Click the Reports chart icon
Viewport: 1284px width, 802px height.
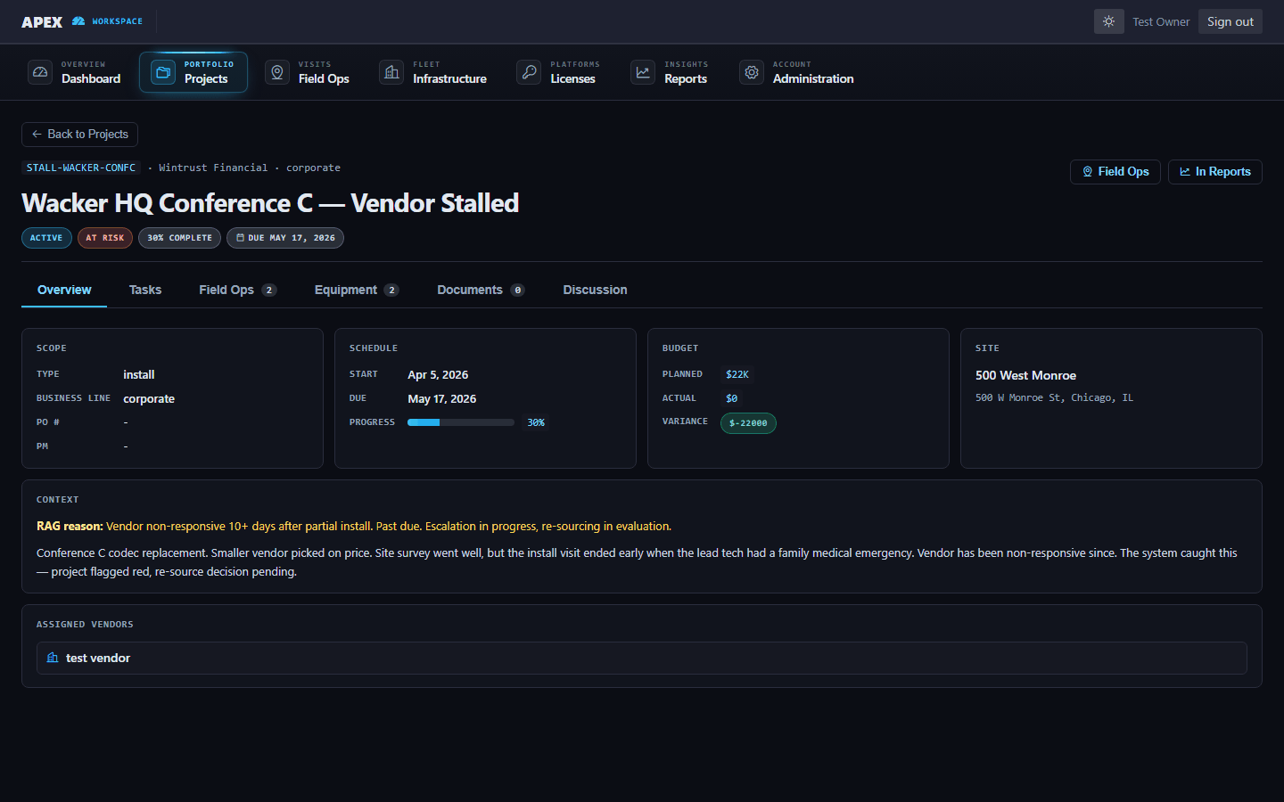tap(643, 72)
